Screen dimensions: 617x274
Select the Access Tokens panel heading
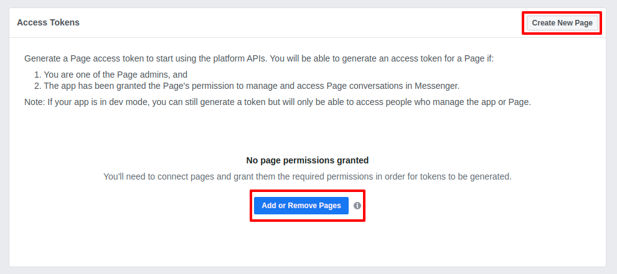tap(48, 22)
